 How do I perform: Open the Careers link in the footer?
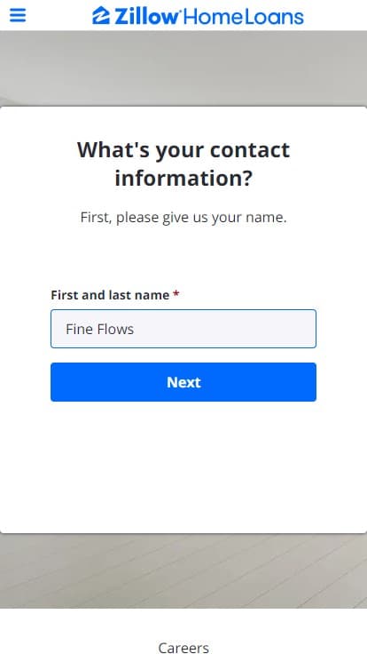(183, 648)
